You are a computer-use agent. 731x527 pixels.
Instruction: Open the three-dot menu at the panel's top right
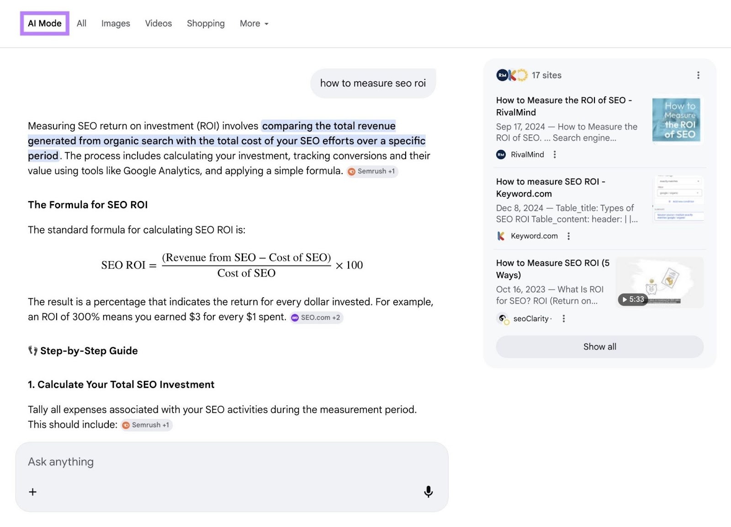pos(698,75)
